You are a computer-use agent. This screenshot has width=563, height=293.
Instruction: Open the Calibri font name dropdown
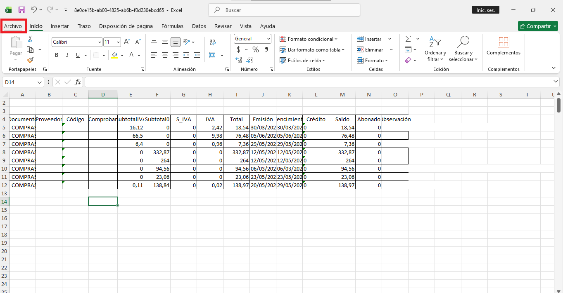100,42
